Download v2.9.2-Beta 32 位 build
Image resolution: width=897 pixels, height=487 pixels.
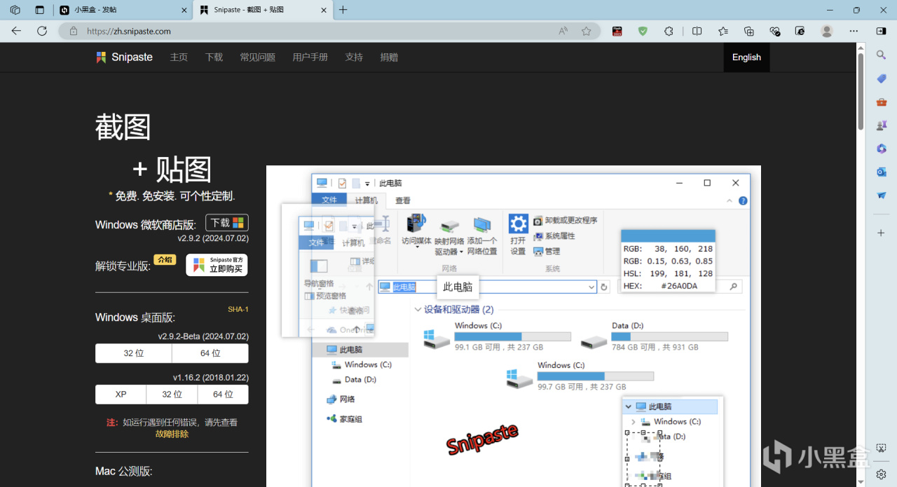pyautogui.click(x=134, y=353)
